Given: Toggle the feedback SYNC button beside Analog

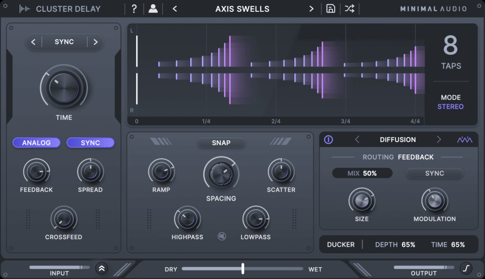Looking at the screenshot, I should coord(90,142).
